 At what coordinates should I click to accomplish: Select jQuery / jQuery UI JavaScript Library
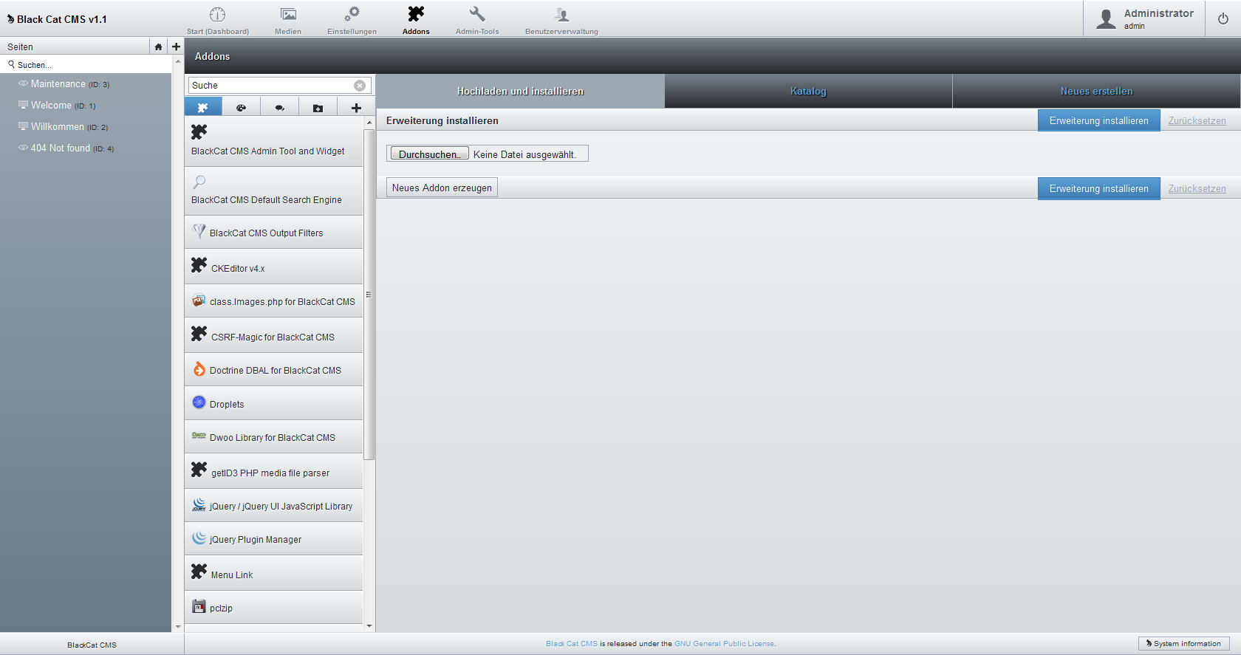[273, 506]
